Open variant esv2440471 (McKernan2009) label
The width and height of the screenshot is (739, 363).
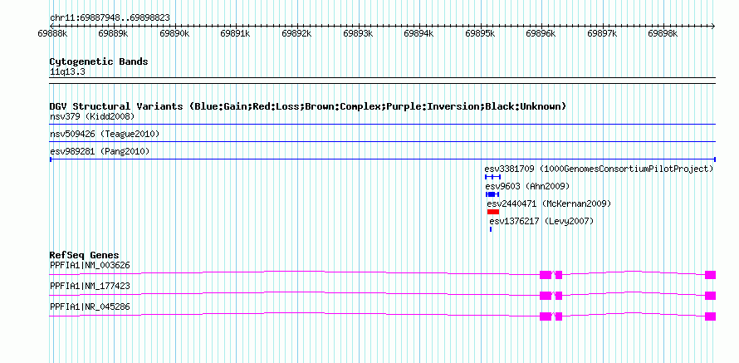pos(549,204)
